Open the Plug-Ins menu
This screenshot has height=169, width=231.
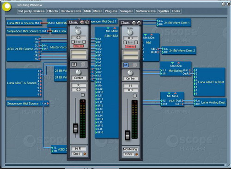pyautogui.click(x=111, y=11)
